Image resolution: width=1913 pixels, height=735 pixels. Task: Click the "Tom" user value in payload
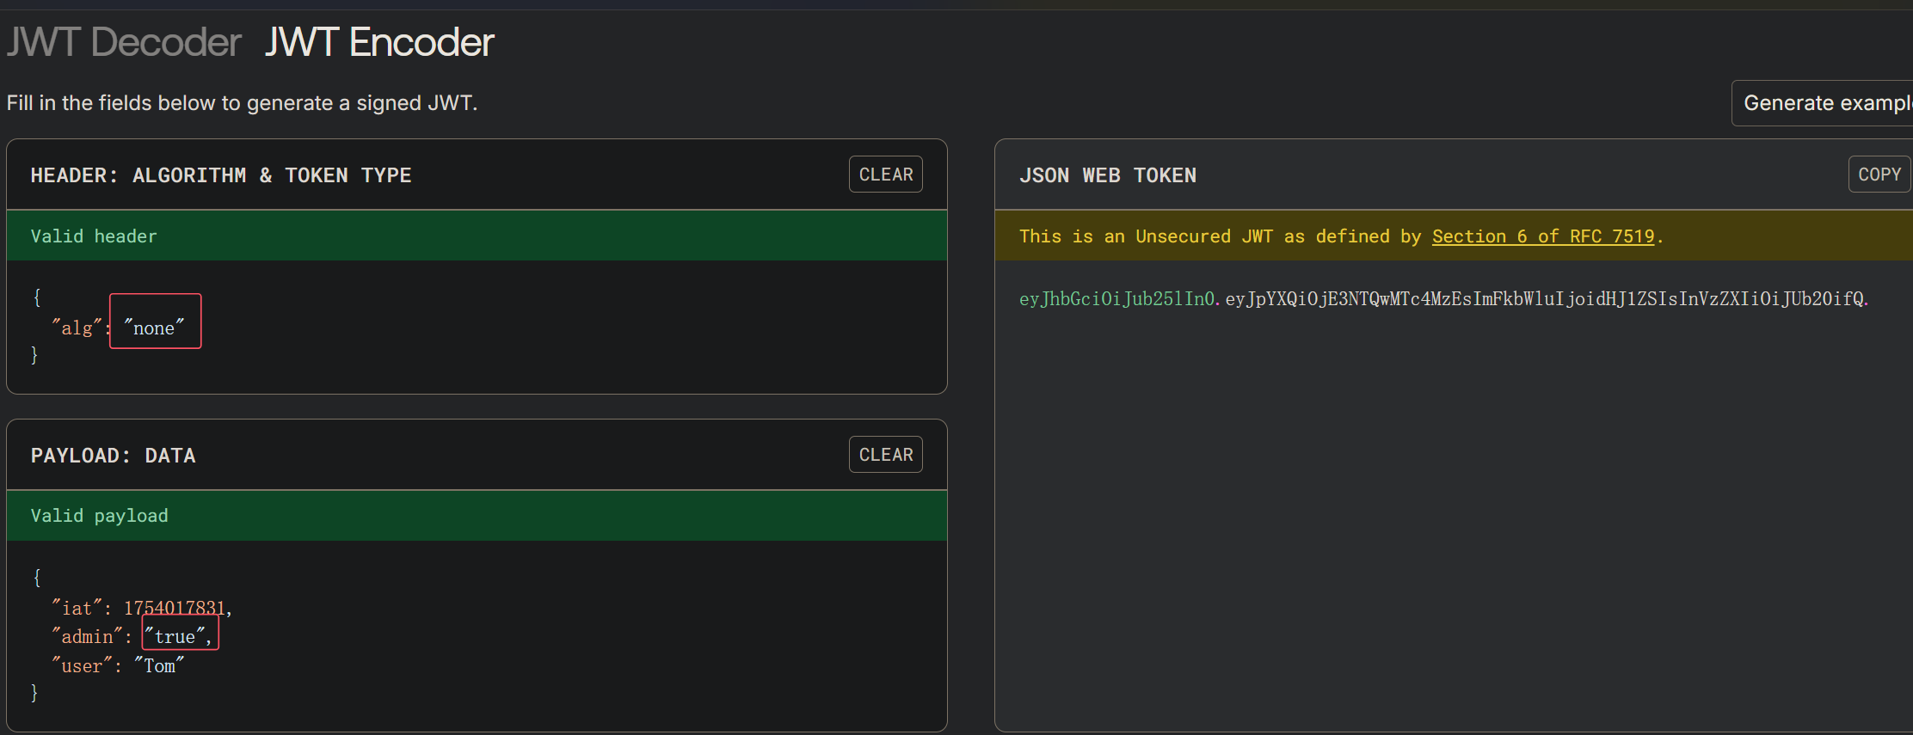[159, 665]
